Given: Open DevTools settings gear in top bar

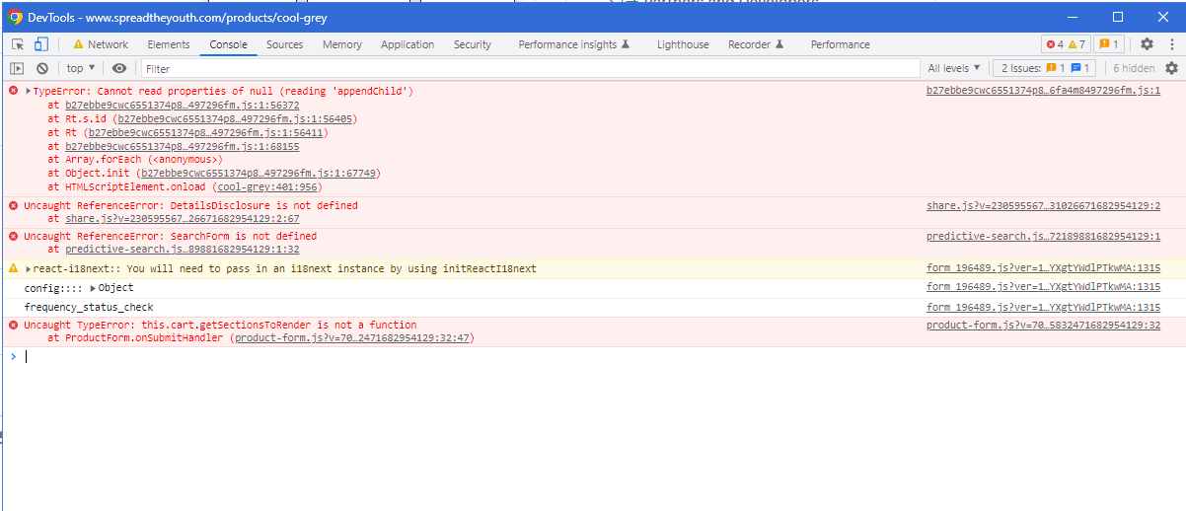Looking at the screenshot, I should pyautogui.click(x=1147, y=44).
